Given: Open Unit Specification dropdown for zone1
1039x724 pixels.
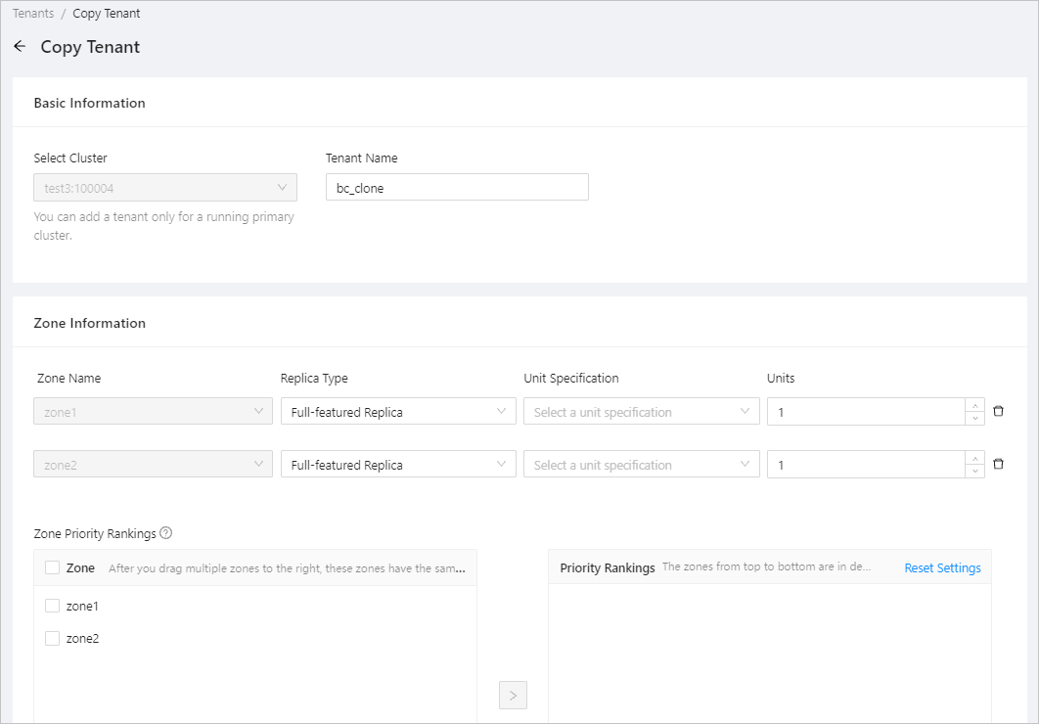Looking at the screenshot, I should (641, 412).
